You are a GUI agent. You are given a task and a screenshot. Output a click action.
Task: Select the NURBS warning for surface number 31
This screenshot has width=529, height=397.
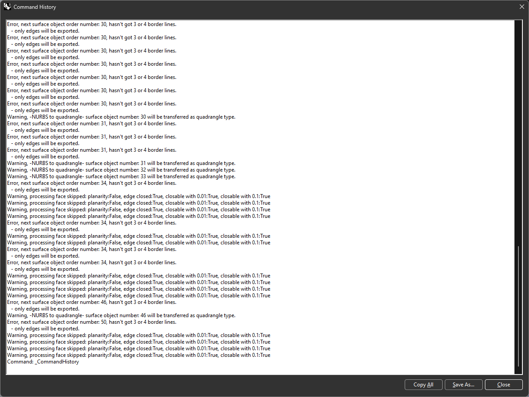coord(121,163)
